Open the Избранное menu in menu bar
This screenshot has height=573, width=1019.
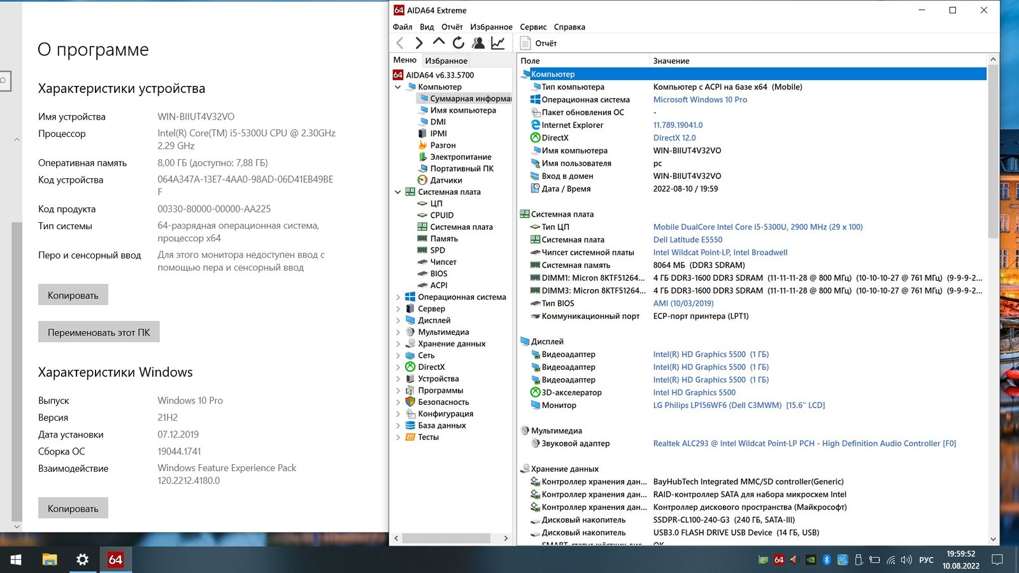pos(491,27)
